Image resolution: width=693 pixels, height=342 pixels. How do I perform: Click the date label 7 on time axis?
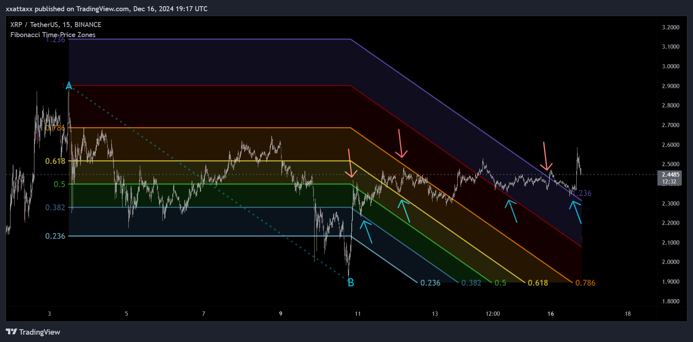pyautogui.click(x=204, y=314)
